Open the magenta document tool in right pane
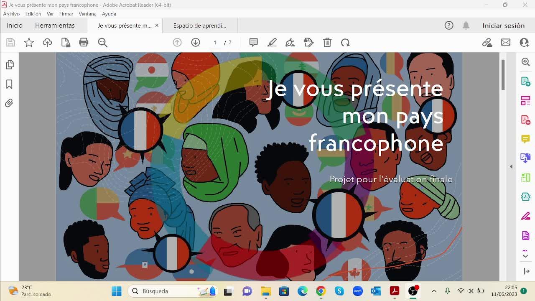Image resolution: width=535 pixels, height=301 pixels. pos(526,235)
